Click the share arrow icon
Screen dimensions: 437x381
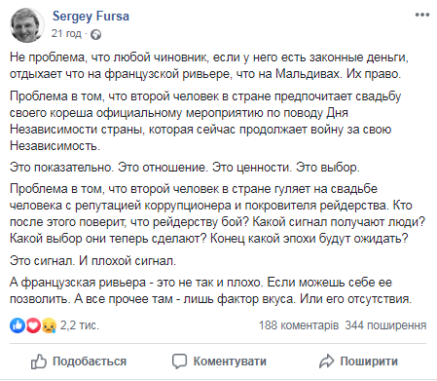pos(326,362)
